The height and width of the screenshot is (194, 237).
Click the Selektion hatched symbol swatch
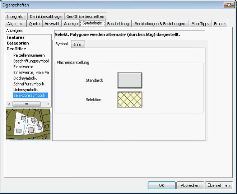(x=130, y=100)
